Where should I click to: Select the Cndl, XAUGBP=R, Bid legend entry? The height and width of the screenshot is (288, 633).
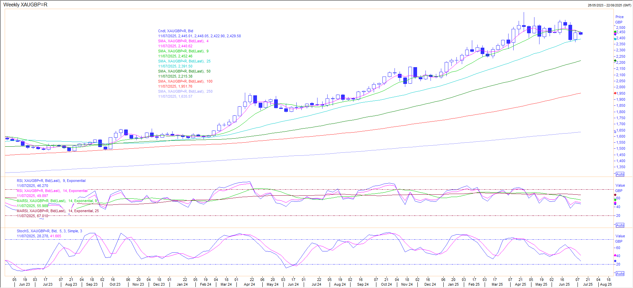176,31
